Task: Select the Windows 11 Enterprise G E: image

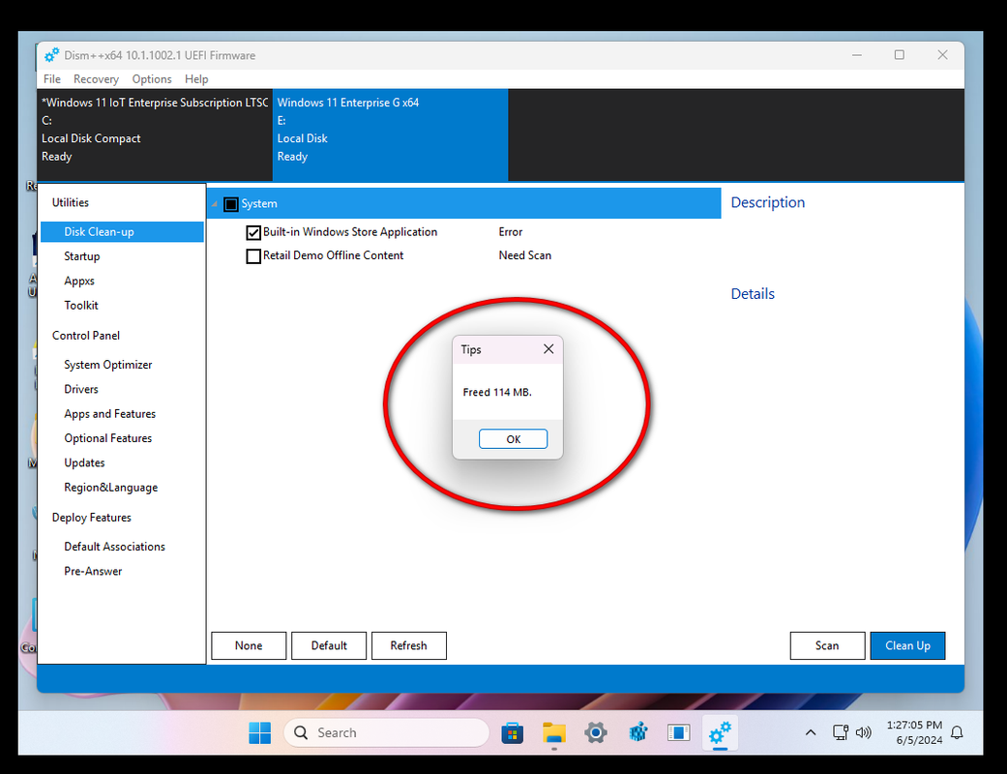Action: coord(391,134)
